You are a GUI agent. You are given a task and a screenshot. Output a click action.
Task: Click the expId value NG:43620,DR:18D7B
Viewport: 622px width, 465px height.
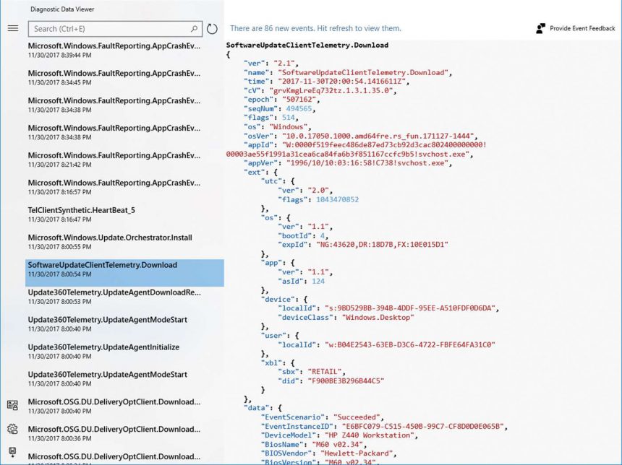coord(382,245)
